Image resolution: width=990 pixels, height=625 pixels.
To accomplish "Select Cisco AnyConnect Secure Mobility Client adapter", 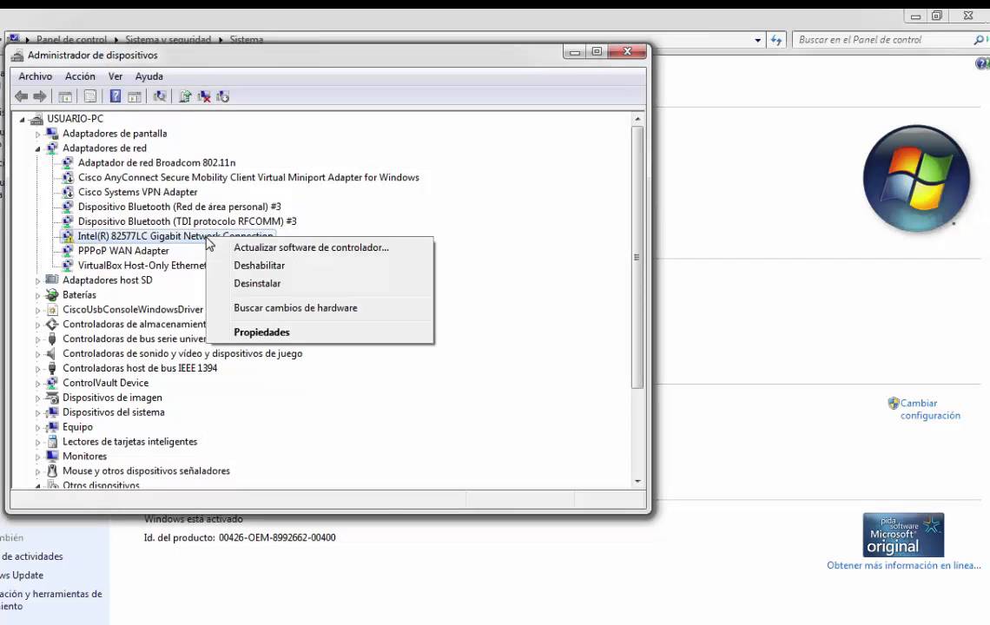I will pos(248,177).
